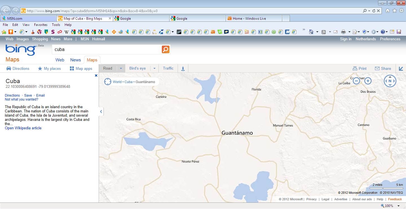Click the browser Forward button
This screenshot has height=209, width=406.
[16, 11]
